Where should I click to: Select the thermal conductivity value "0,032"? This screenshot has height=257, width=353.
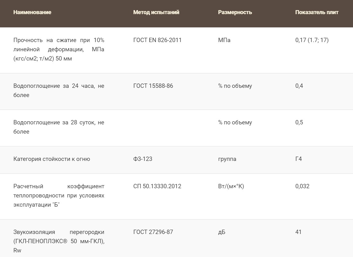tap(302, 186)
